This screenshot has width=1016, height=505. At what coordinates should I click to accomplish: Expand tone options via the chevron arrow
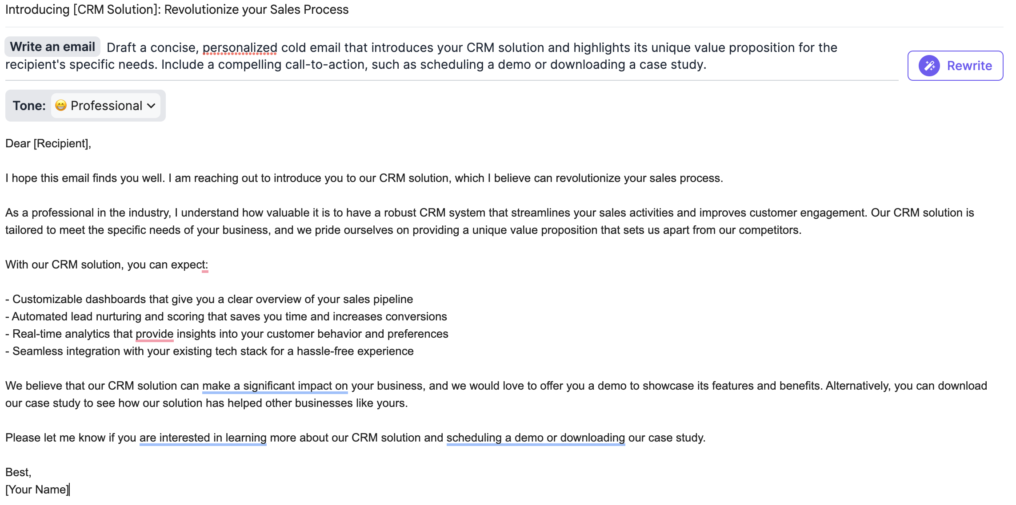pyautogui.click(x=151, y=106)
